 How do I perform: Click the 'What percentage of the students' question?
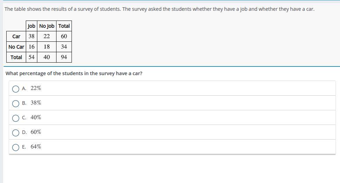tap(74, 73)
